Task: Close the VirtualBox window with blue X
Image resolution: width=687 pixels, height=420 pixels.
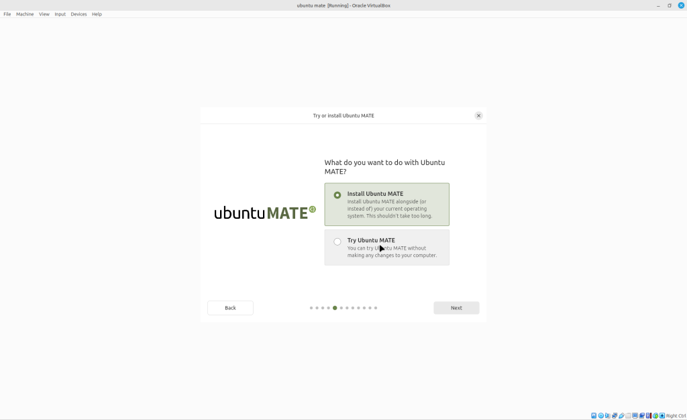Action: click(682, 5)
